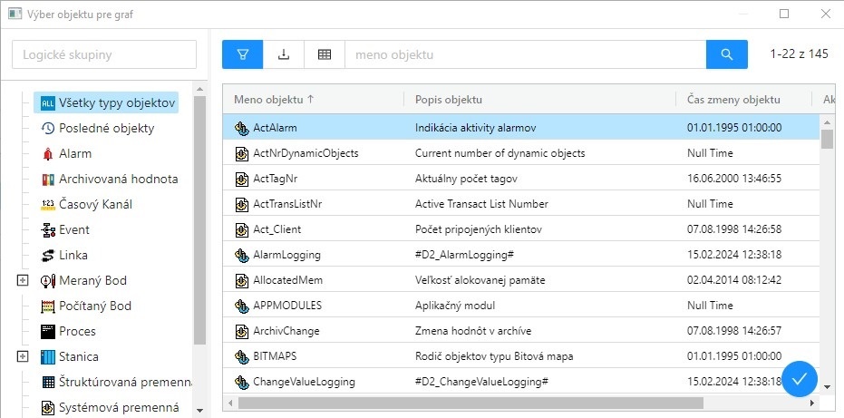This screenshot has height=418, width=844.
Task: Click the Popis objektu column header
Action: tap(449, 100)
